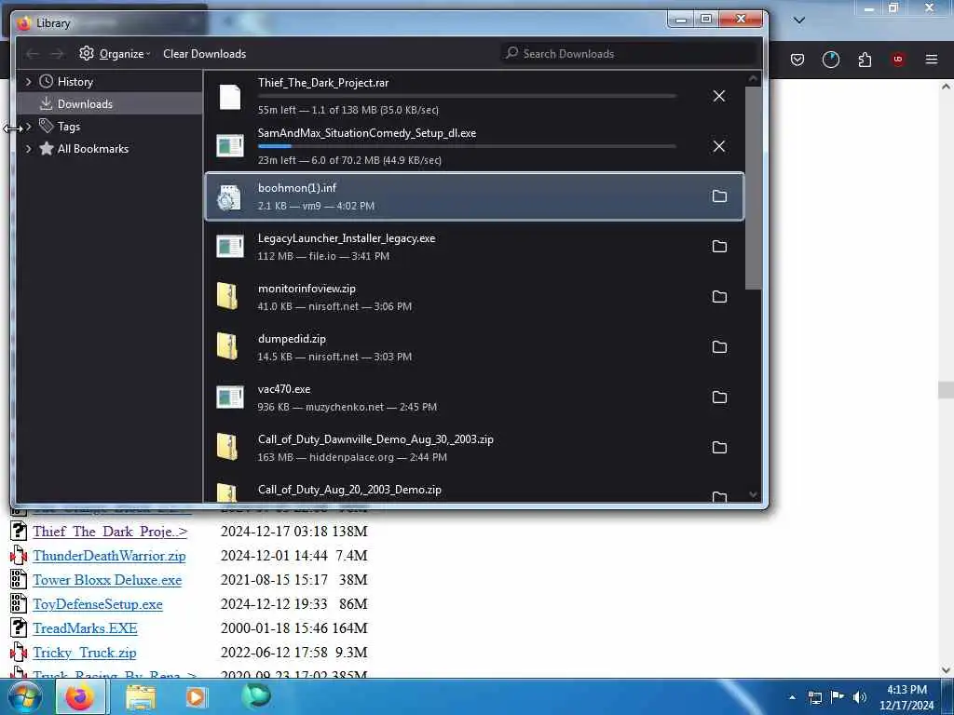Open the Firefox extensions puzzle icon
Image resolution: width=954 pixels, height=715 pixels.
865,60
